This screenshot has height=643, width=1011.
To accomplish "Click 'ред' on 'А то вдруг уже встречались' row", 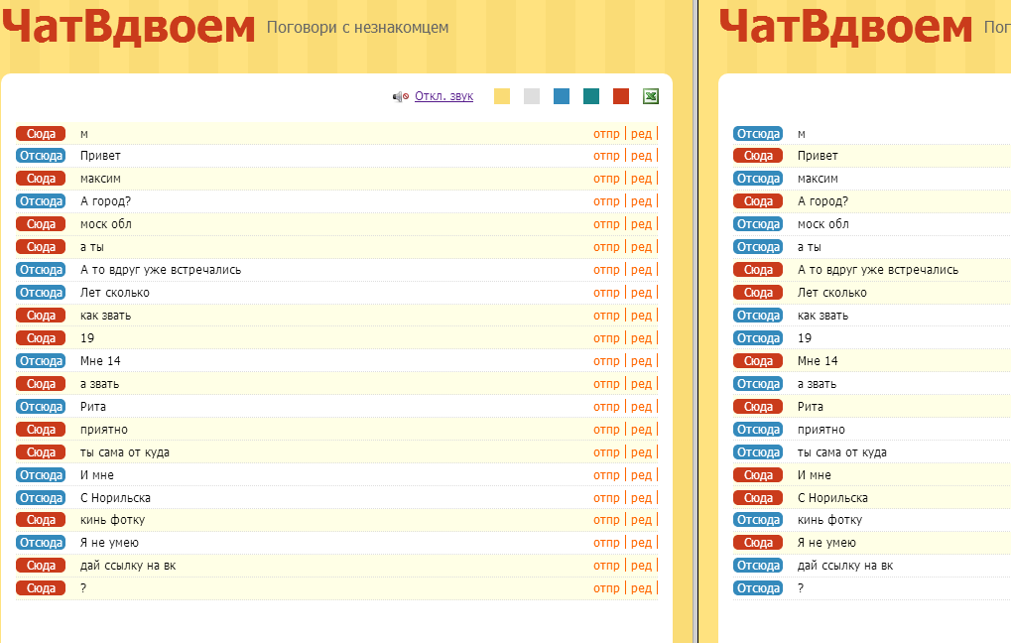I will coord(641,270).
